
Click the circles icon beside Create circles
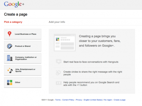click(58, 73)
